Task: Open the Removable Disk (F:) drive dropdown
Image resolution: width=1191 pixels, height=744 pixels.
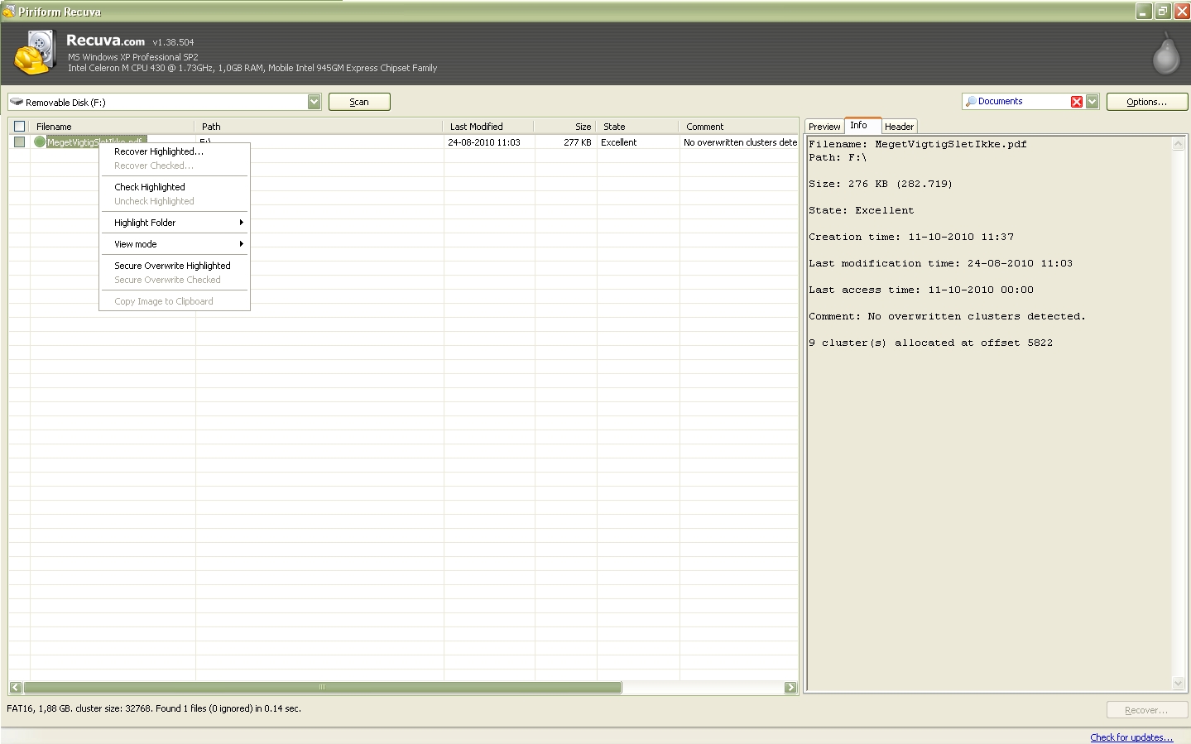Action: click(x=314, y=102)
